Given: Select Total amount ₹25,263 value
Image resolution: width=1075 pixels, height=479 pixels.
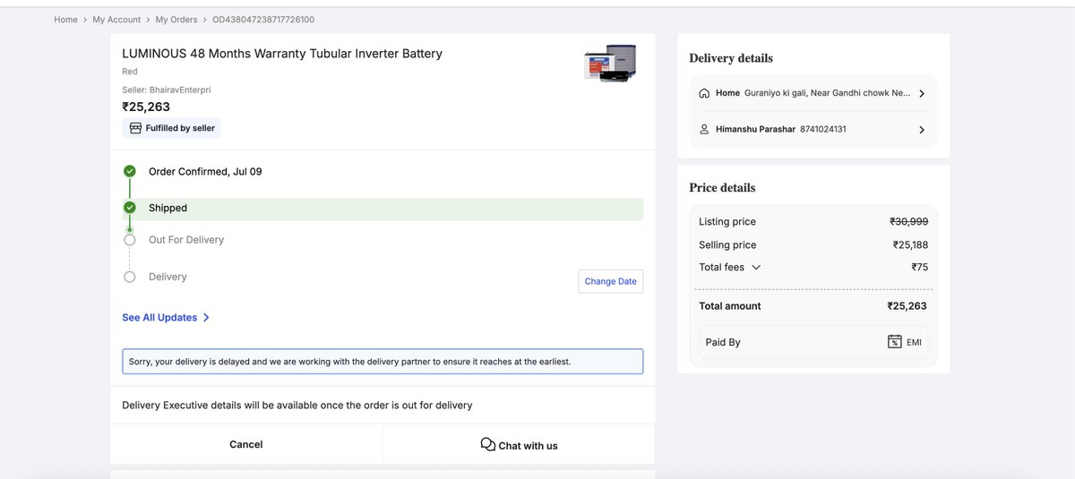Looking at the screenshot, I should coord(907,305).
